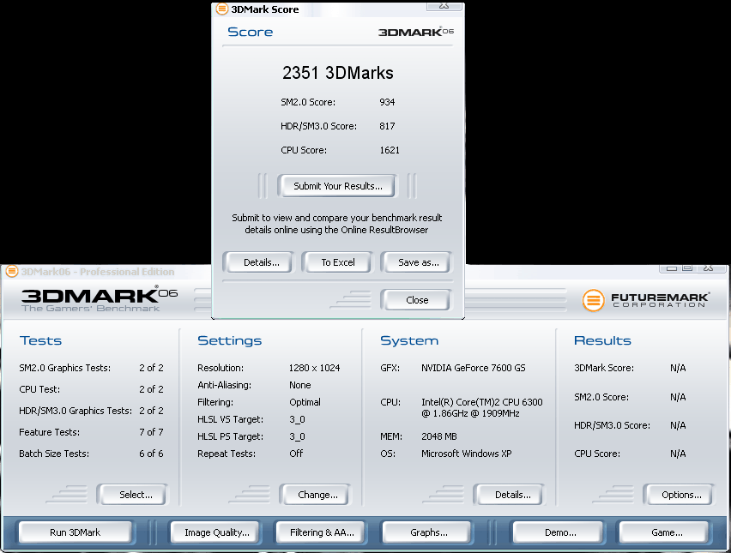Click the Tests panel heading
731x553 pixels.
click(40, 340)
